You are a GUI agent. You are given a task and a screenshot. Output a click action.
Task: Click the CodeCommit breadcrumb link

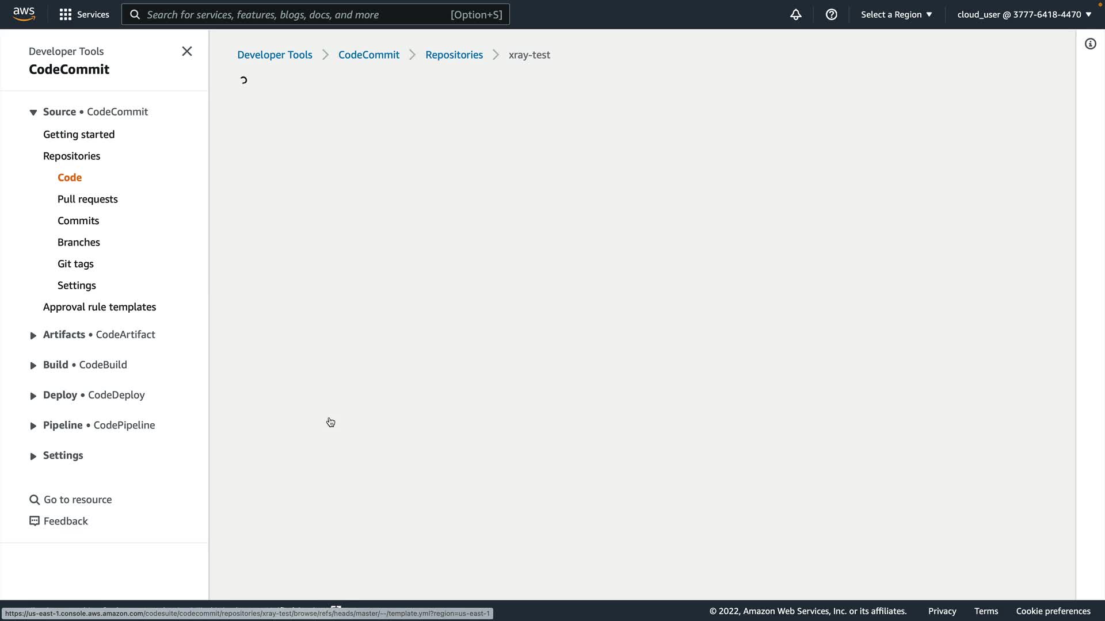coord(368,55)
